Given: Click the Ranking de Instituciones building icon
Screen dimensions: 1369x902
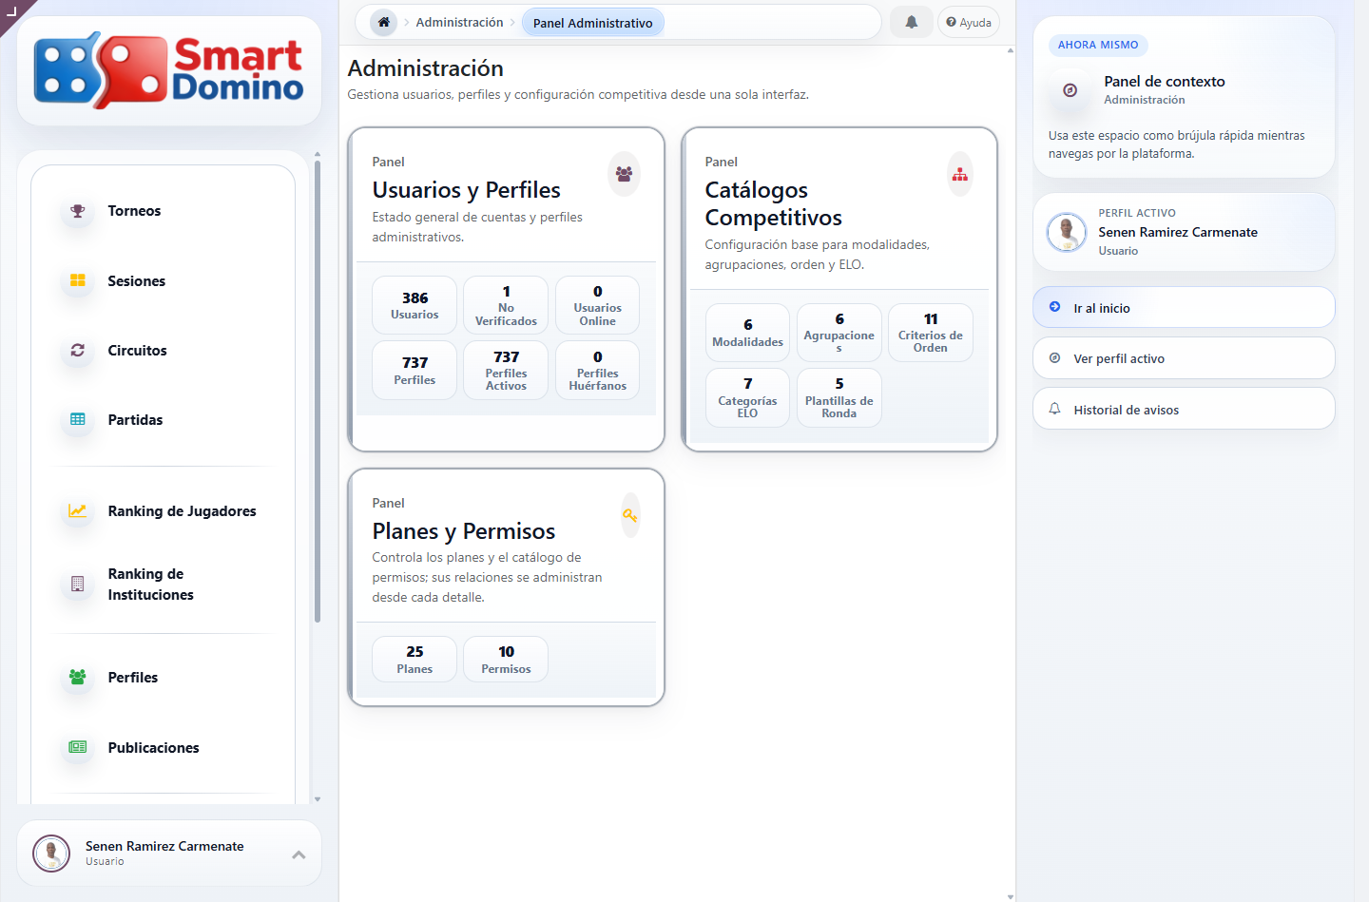Looking at the screenshot, I should [78, 584].
